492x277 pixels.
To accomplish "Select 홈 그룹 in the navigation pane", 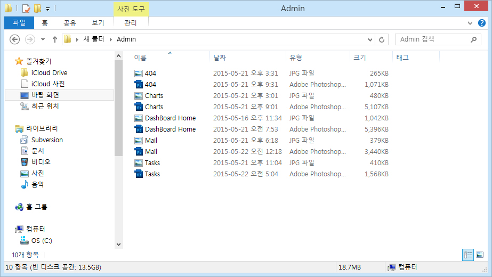I will (36, 207).
